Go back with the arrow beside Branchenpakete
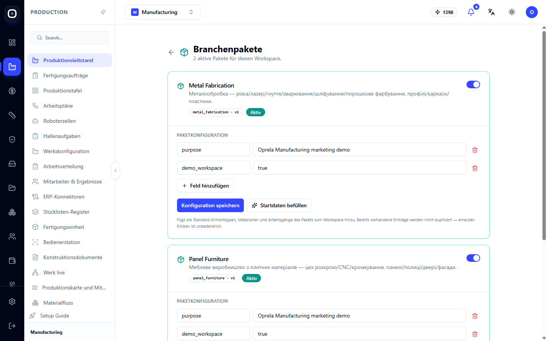The height and width of the screenshot is (341, 547). click(x=171, y=52)
